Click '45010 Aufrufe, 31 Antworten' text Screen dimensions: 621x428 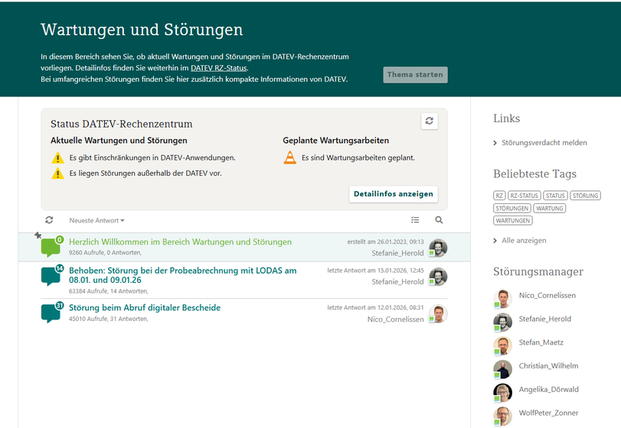coord(109,319)
